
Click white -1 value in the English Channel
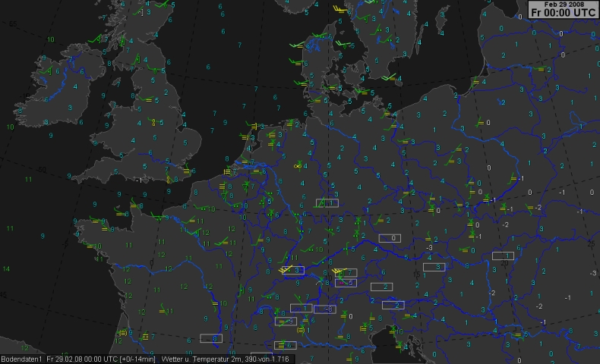click(139, 180)
